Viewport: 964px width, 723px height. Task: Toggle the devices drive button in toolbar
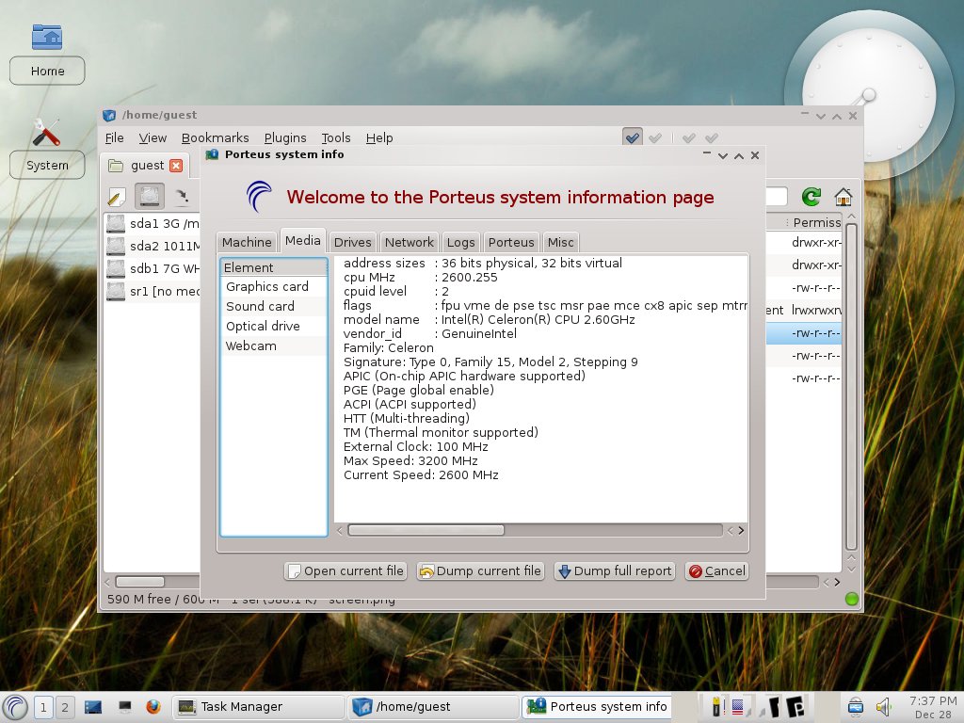point(150,197)
